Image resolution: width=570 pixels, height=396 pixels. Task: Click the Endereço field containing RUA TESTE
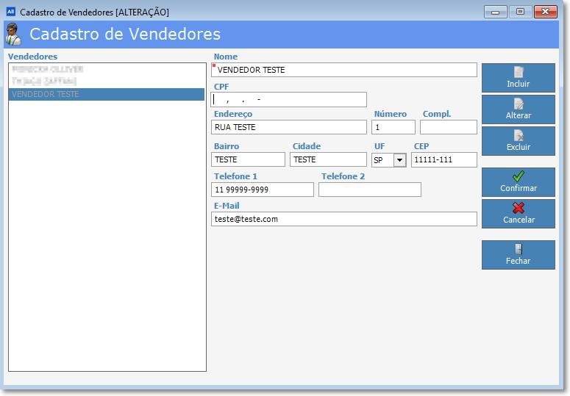(288, 127)
